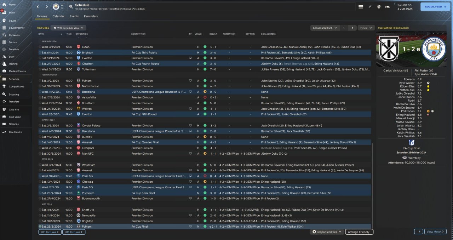This screenshot has height=240, width=453.
Task: Open the Reminders tab
Action: point(91,16)
